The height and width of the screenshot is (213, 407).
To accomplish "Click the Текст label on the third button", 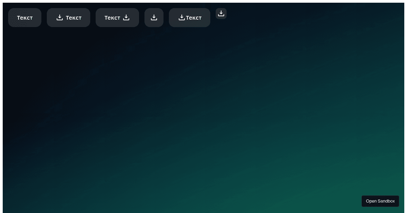I will coord(112,18).
